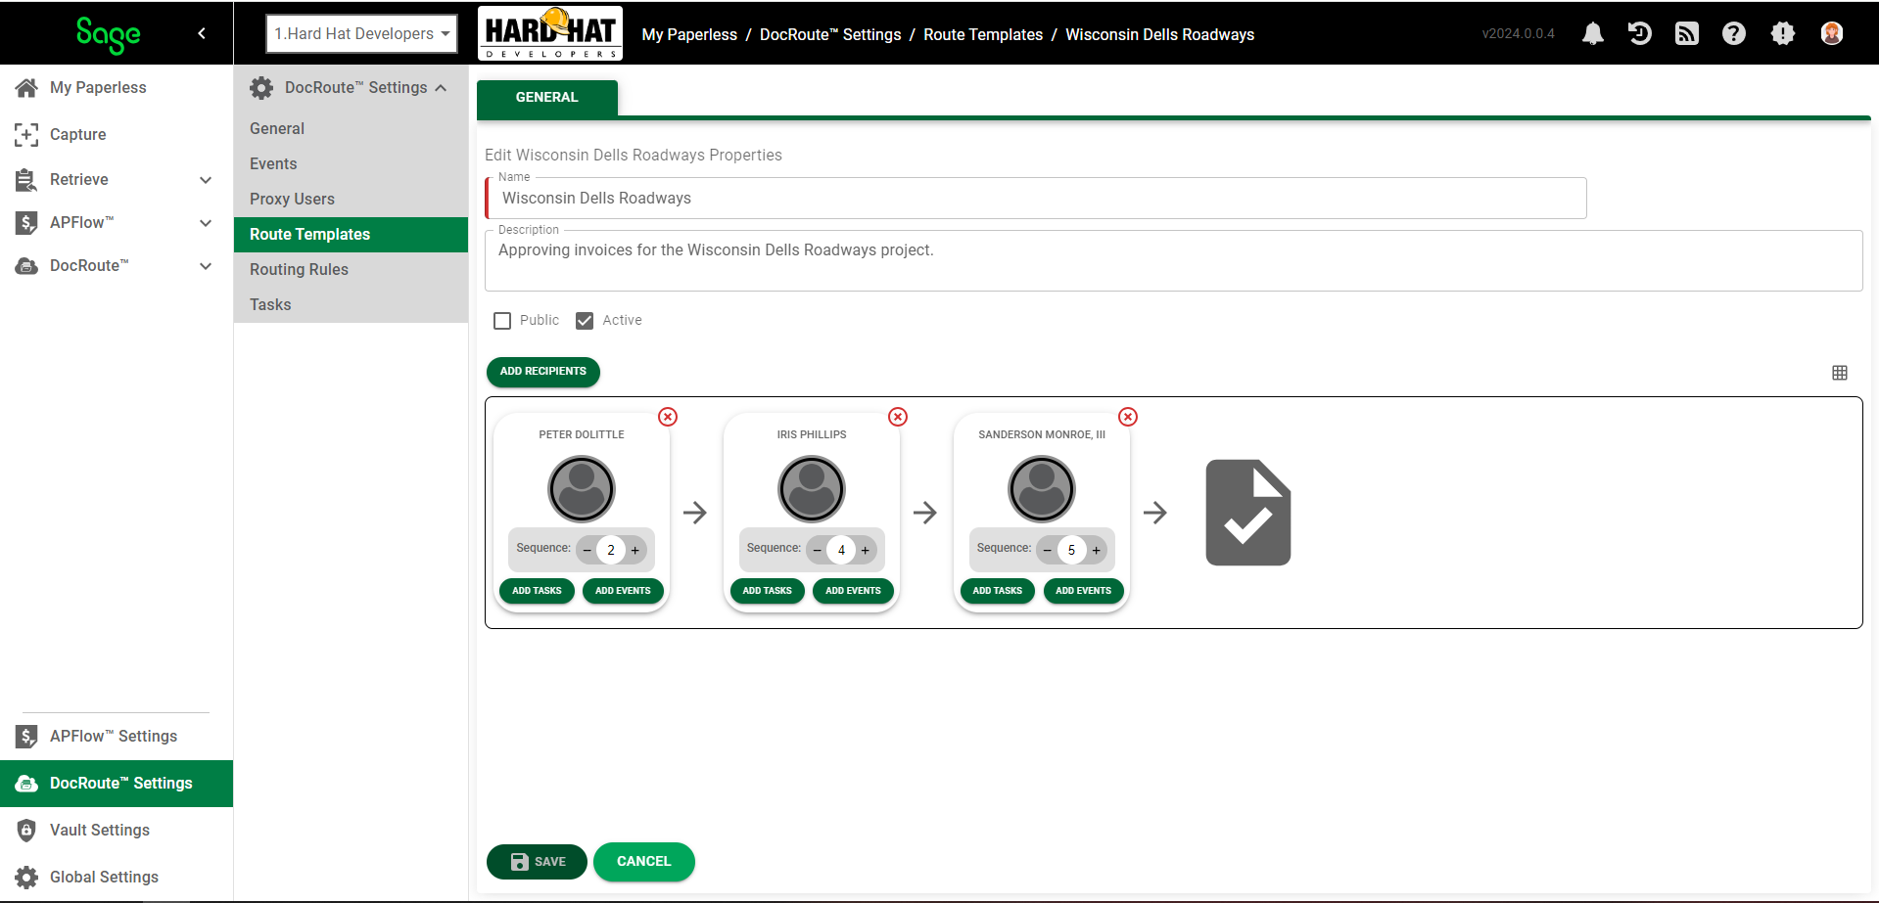Open DocRoute Settings in sidebar
The height and width of the screenshot is (903, 1879).
pos(117,784)
